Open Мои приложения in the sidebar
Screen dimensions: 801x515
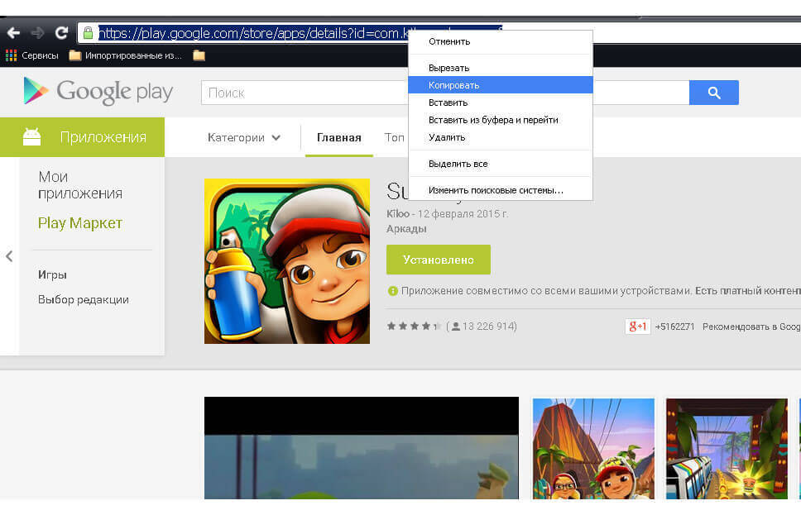click(x=80, y=185)
